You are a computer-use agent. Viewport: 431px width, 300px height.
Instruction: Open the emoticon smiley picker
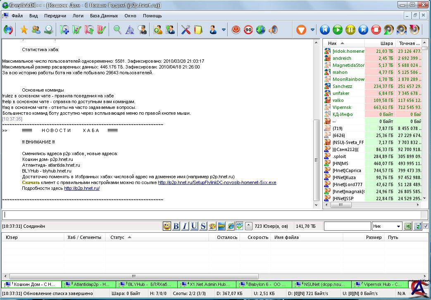click(x=167, y=226)
